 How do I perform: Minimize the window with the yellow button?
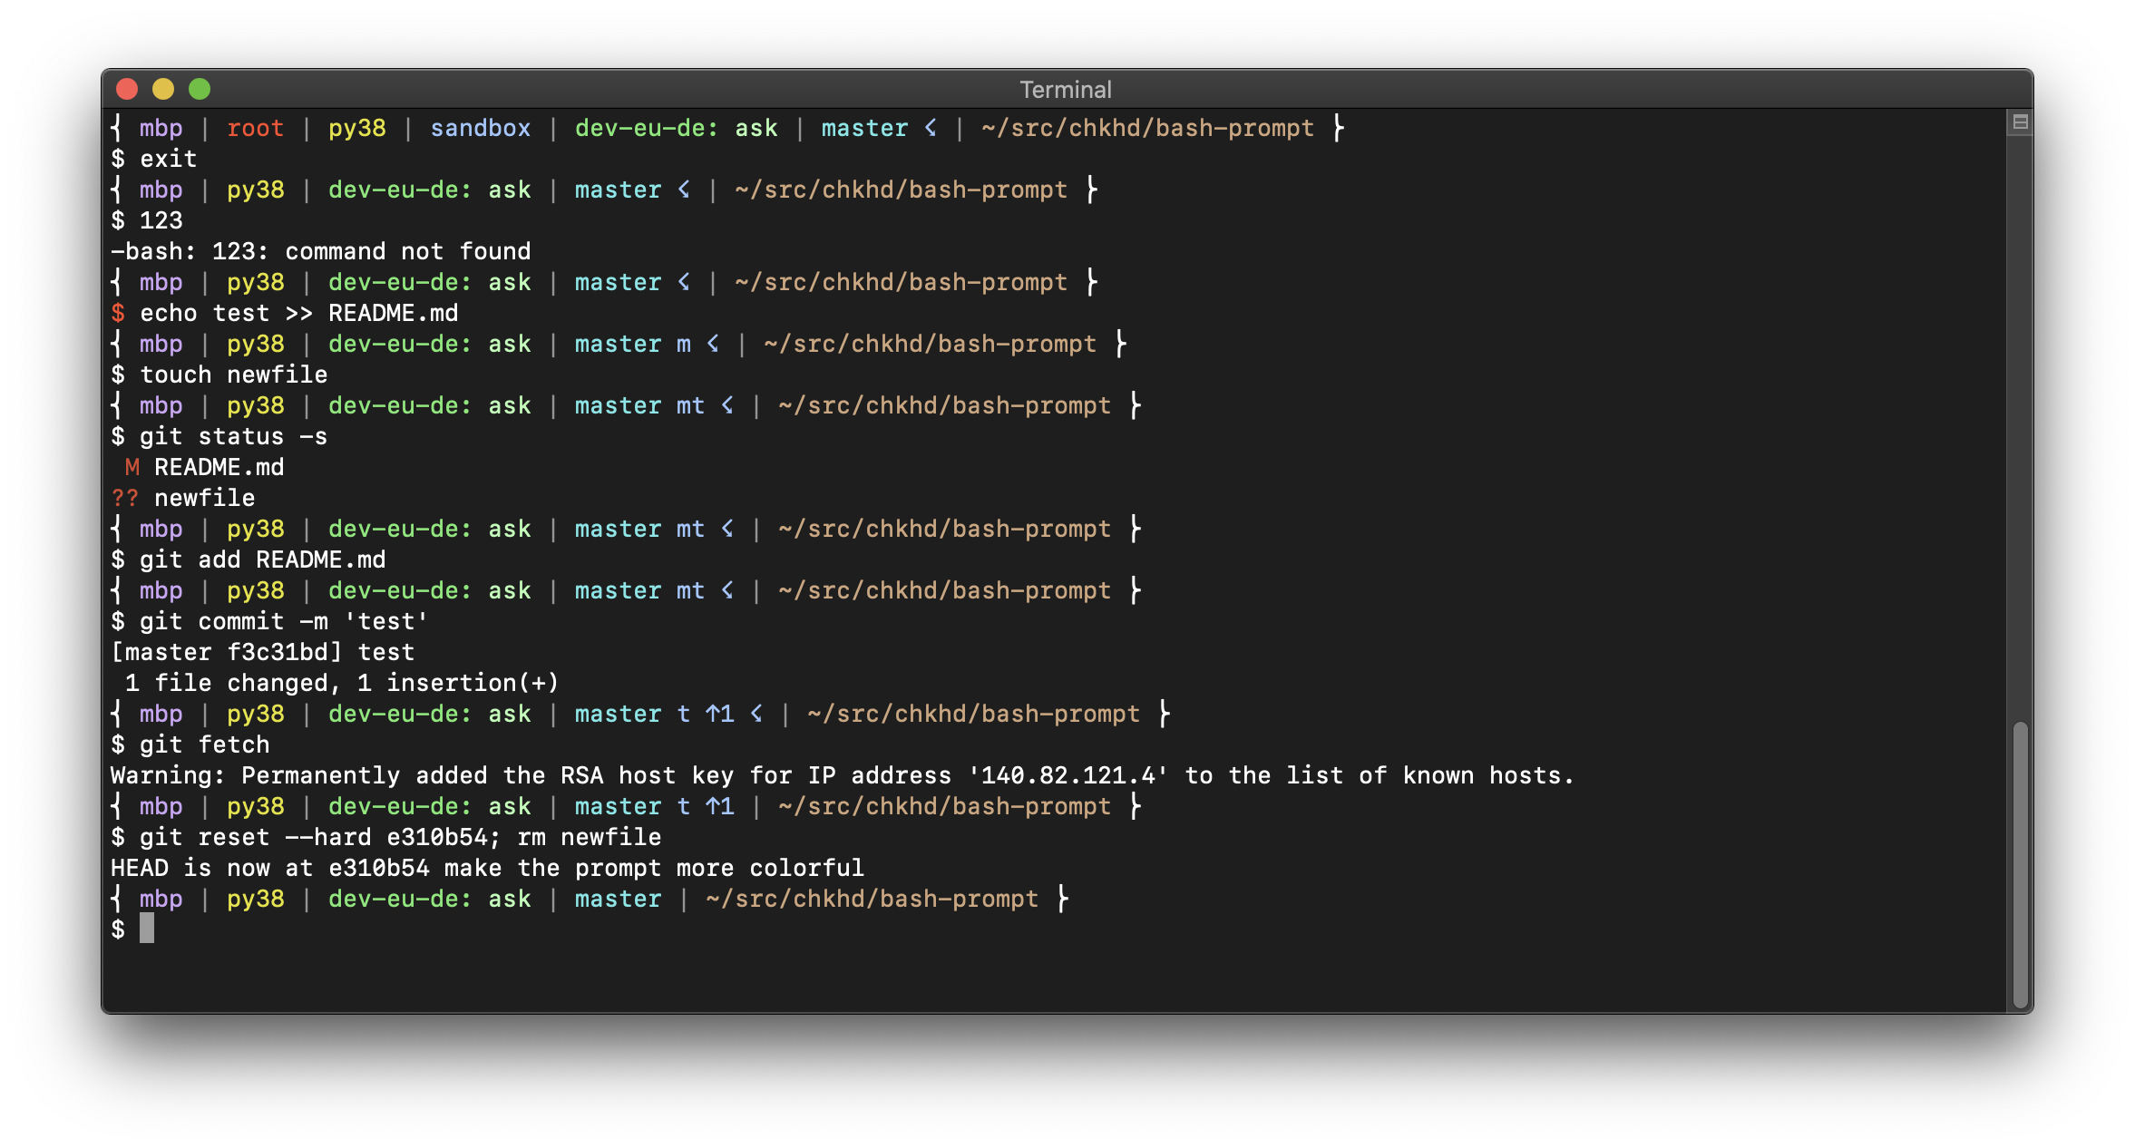pos(163,89)
